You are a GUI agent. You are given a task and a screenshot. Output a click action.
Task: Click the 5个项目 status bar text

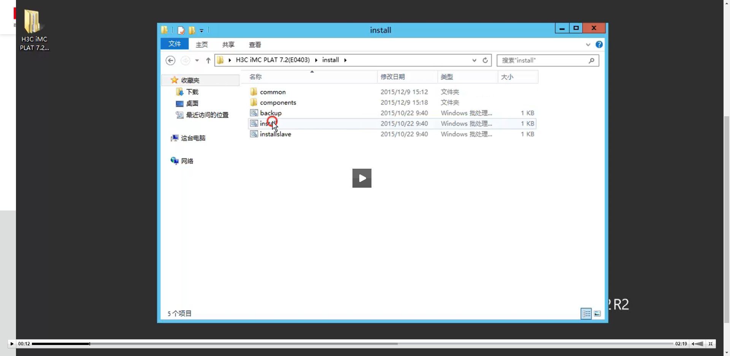click(179, 313)
